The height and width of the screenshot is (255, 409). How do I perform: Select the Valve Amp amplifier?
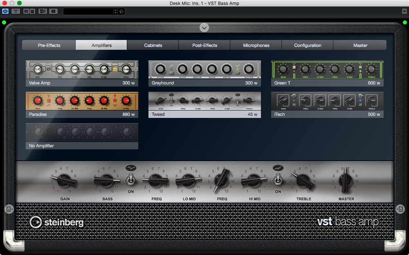(x=82, y=73)
